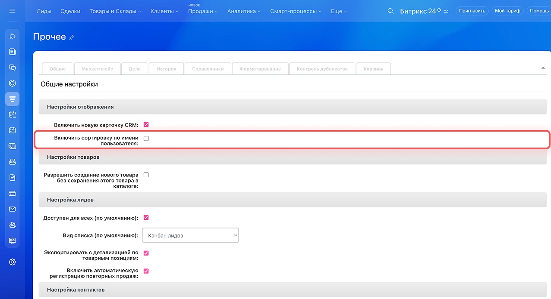Click the Пригласить button
The height and width of the screenshot is (299, 551).
pyautogui.click(x=472, y=11)
